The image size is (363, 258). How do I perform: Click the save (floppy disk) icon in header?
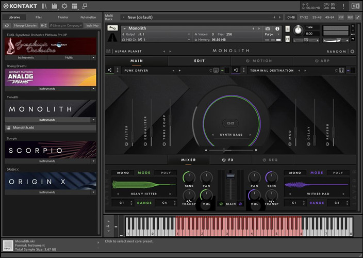tap(54, 6)
